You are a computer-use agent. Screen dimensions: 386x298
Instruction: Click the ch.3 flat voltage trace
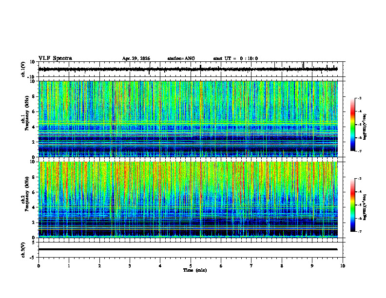[x=188, y=249]
